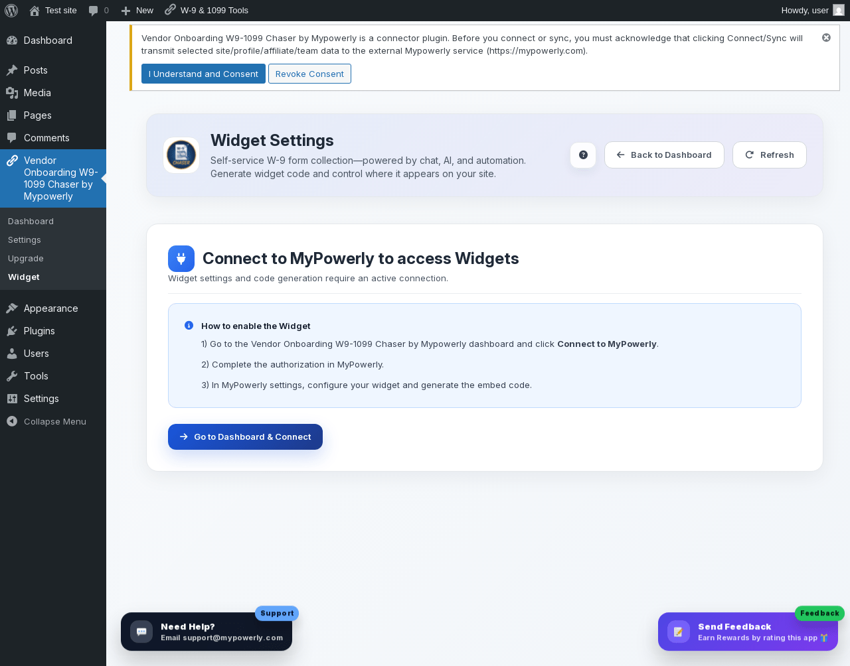Dismiss the consent notice
The height and width of the screenshot is (666, 850).
point(826,38)
